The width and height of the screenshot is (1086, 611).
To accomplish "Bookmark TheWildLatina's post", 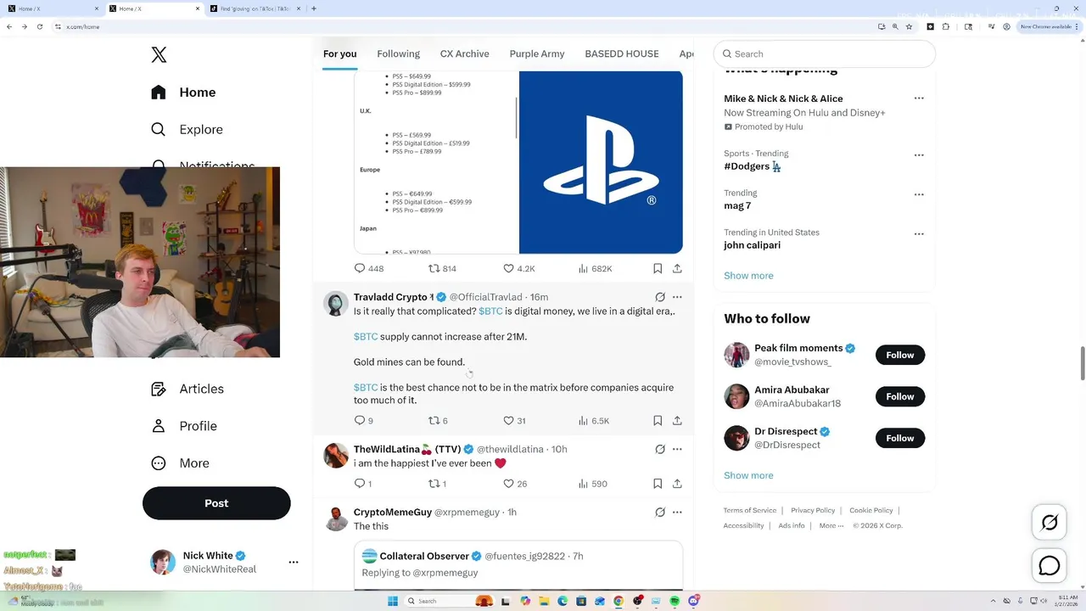I will click(x=658, y=484).
